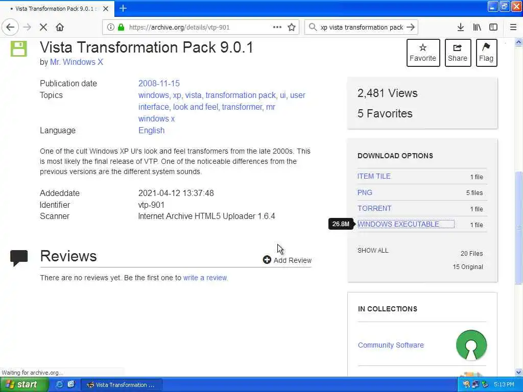The width and height of the screenshot is (523, 392).
Task: Click the system tray clock
Action: click(504, 384)
